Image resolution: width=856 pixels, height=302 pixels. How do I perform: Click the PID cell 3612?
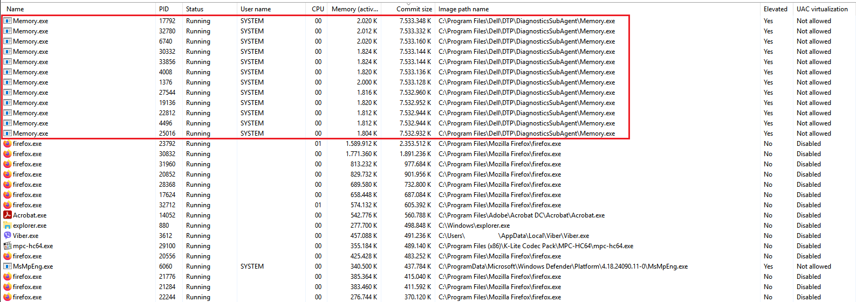(x=166, y=236)
